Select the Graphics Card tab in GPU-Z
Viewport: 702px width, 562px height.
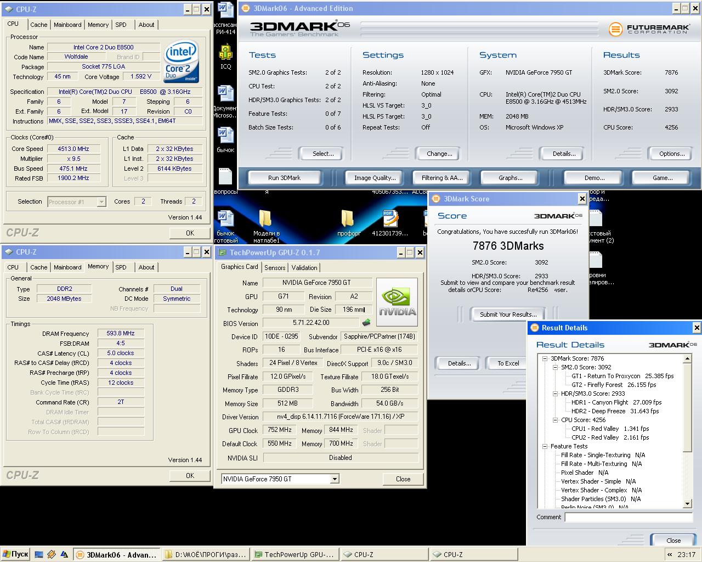240,267
